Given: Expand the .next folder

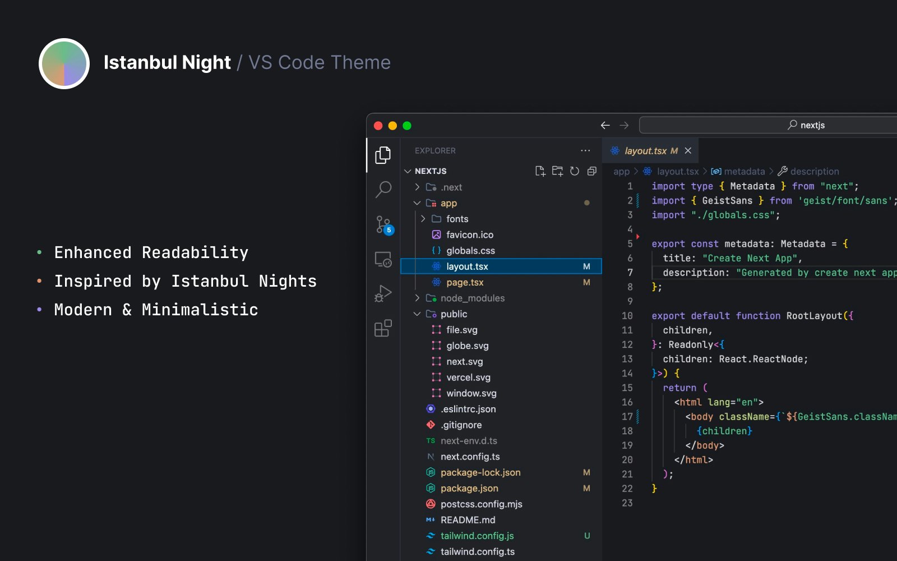Looking at the screenshot, I should (x=417, y=187).
